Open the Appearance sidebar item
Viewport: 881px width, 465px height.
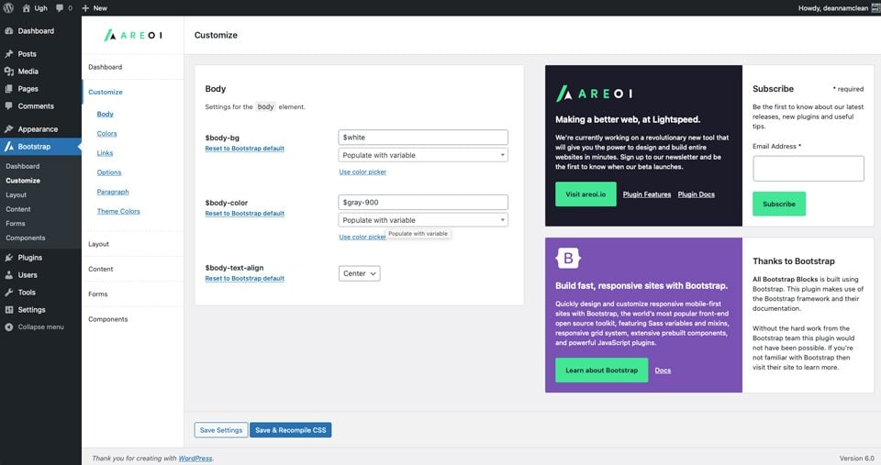[x=37, y=129]
